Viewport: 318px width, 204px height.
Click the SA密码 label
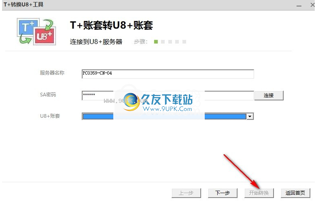pyautogui.click(x=48, y=95)
